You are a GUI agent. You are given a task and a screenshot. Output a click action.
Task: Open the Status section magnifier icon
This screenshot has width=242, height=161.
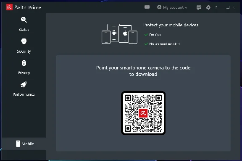pyautogui.click(x=24, y=20)
